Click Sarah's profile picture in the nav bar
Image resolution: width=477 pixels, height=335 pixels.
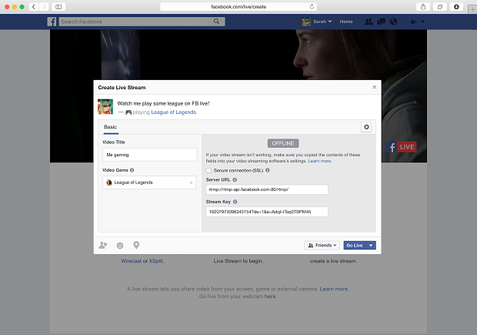coord(306,22)
